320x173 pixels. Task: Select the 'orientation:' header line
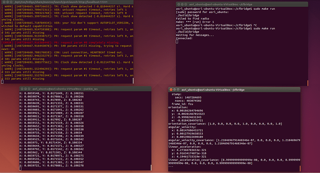click(x=178, y=107)
